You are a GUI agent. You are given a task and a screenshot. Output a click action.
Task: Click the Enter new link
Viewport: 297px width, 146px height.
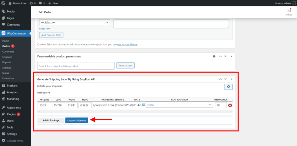point(45,29)
